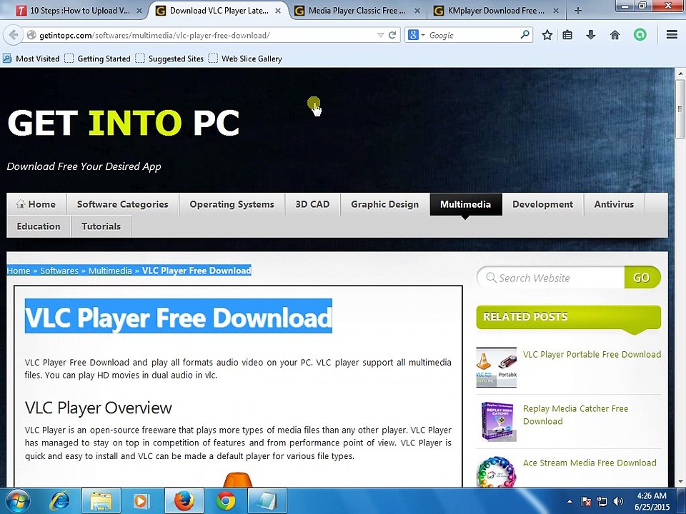This screenshot has height=514, width=686.
Task: Close the 10 Steps How to Upload tab
Action: (139, 11)
